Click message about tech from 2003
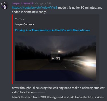Viewport: 107px width, 101px height. pyautogui.click(x=58, y=97)
